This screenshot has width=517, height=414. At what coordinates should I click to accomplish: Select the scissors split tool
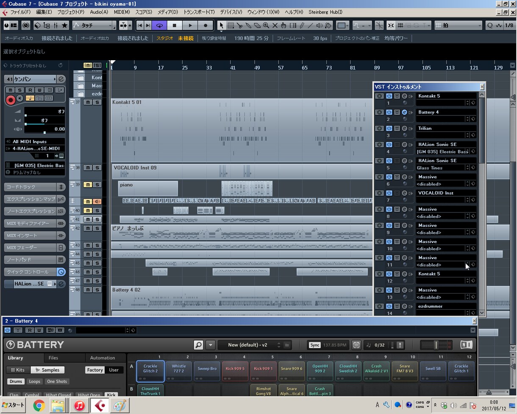[x=239, y=25]
